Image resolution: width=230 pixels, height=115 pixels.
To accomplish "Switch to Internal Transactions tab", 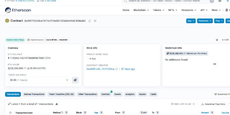I will [x=34, y=94].
